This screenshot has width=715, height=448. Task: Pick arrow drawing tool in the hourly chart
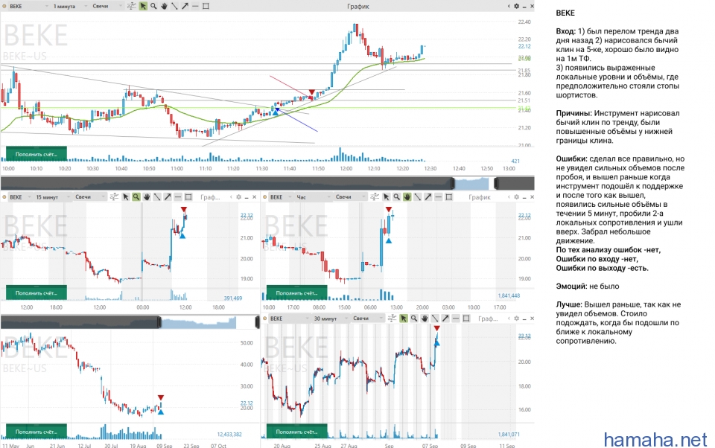428,197
